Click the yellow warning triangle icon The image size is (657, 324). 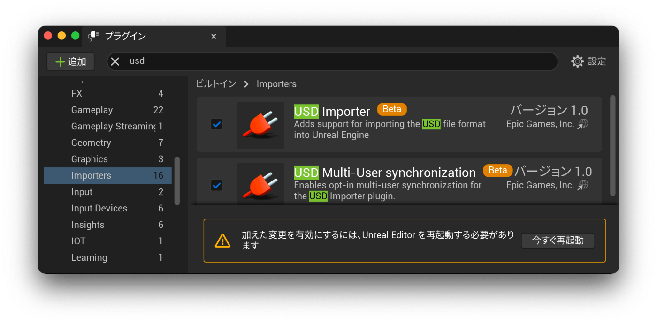pos(222,241)
